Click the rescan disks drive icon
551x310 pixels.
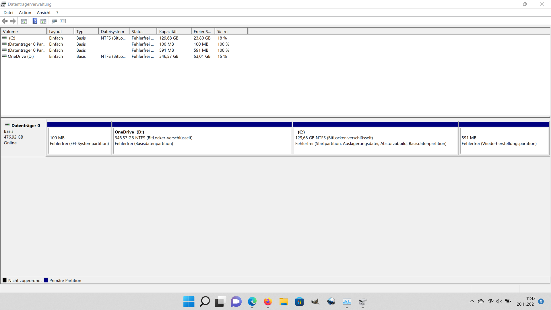coord(54,21)
